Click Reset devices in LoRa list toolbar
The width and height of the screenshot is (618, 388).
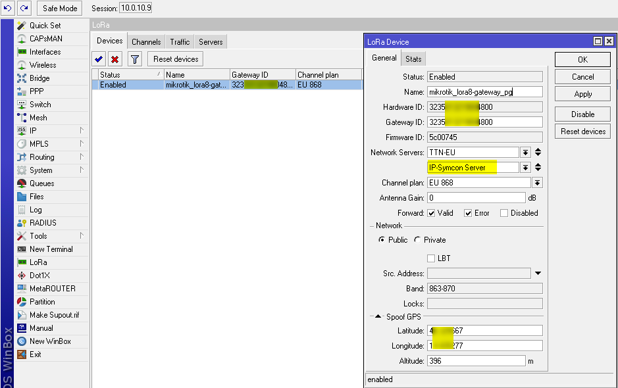[176, 59]
